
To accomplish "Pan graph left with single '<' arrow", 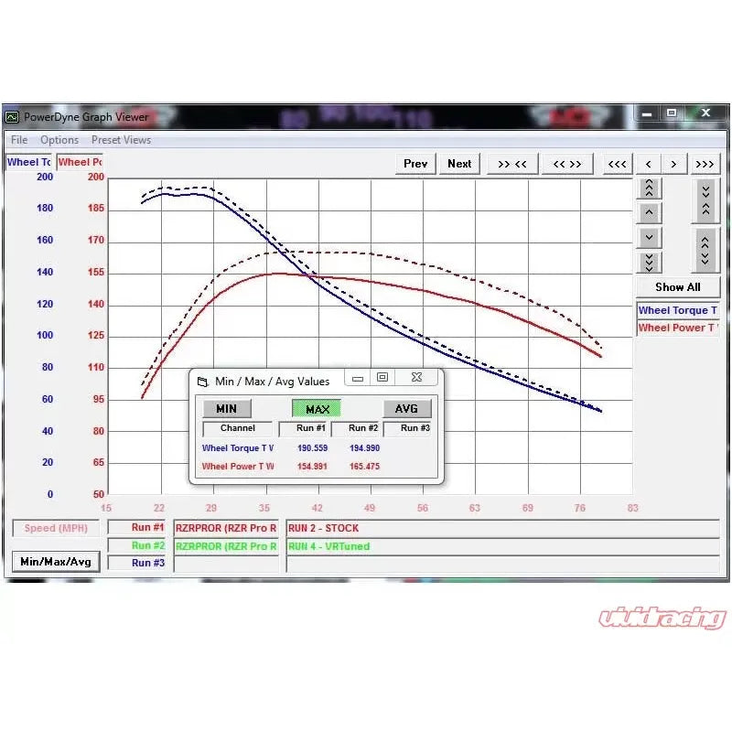I will tap(649, 164).
